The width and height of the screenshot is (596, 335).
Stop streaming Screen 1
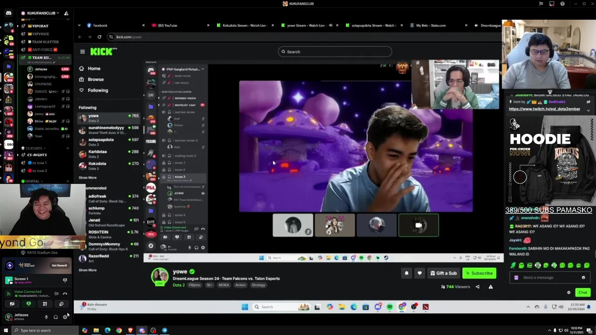(x=65, y=280)
